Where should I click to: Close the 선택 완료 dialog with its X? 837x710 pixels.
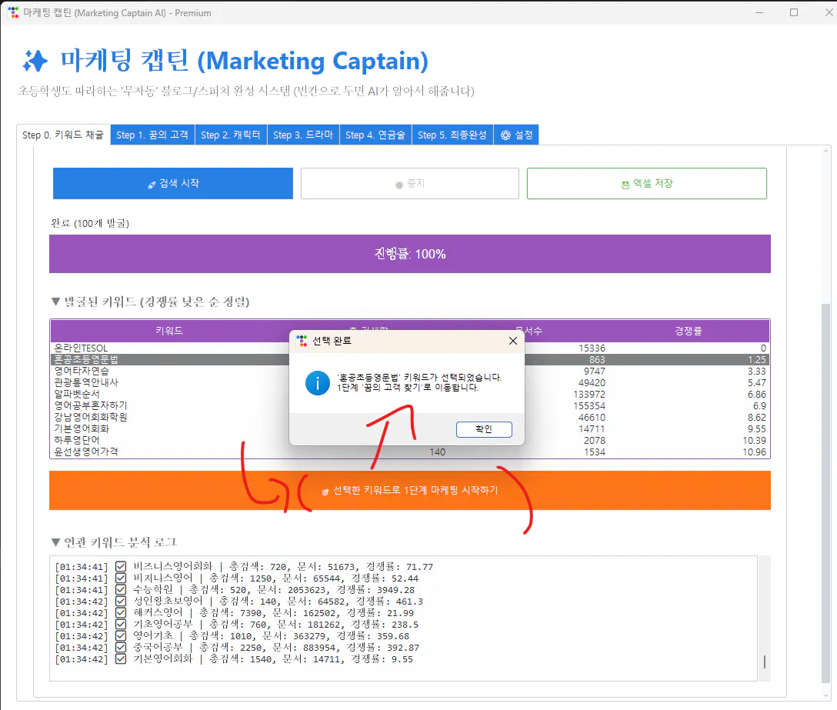512,340
